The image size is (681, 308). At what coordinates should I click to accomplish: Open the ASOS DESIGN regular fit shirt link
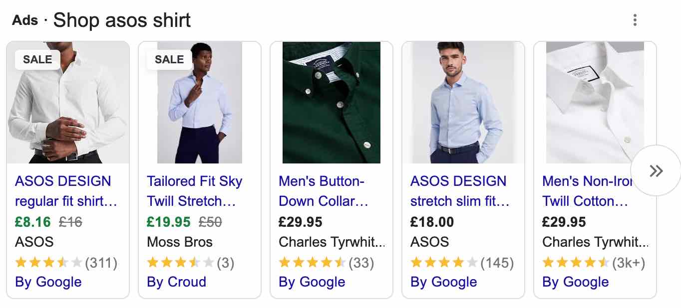point(65,191)
